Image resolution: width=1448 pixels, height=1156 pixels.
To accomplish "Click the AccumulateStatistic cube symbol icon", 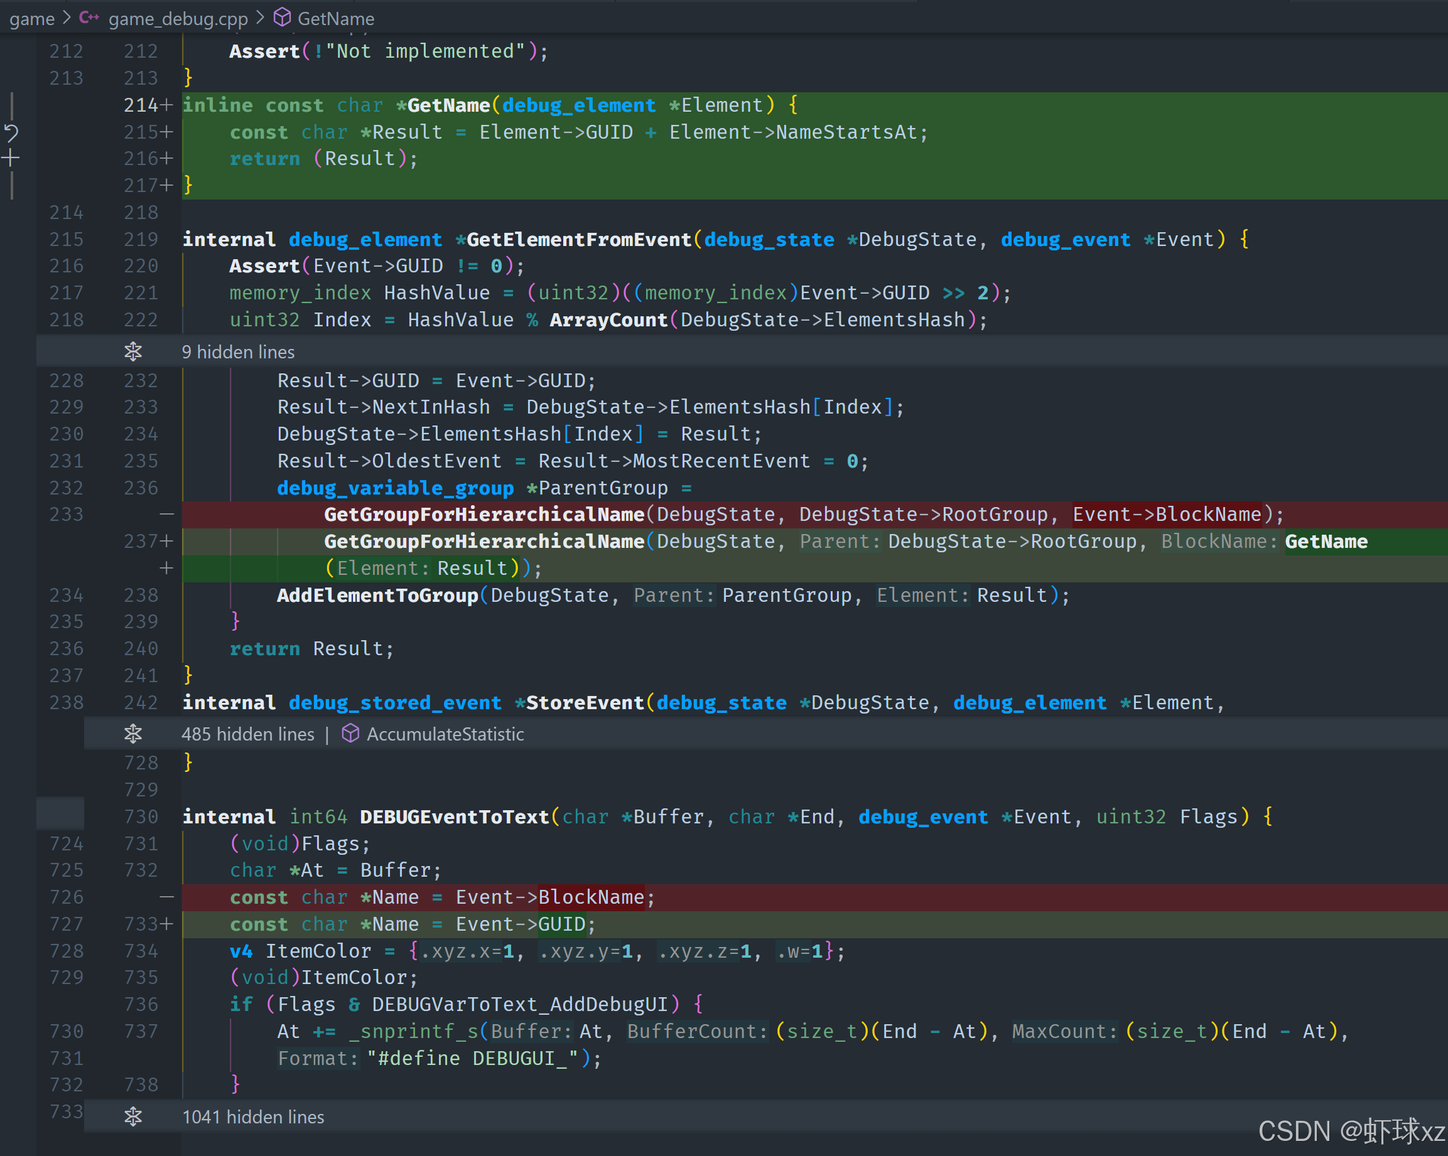I will (x=350, y=733).
